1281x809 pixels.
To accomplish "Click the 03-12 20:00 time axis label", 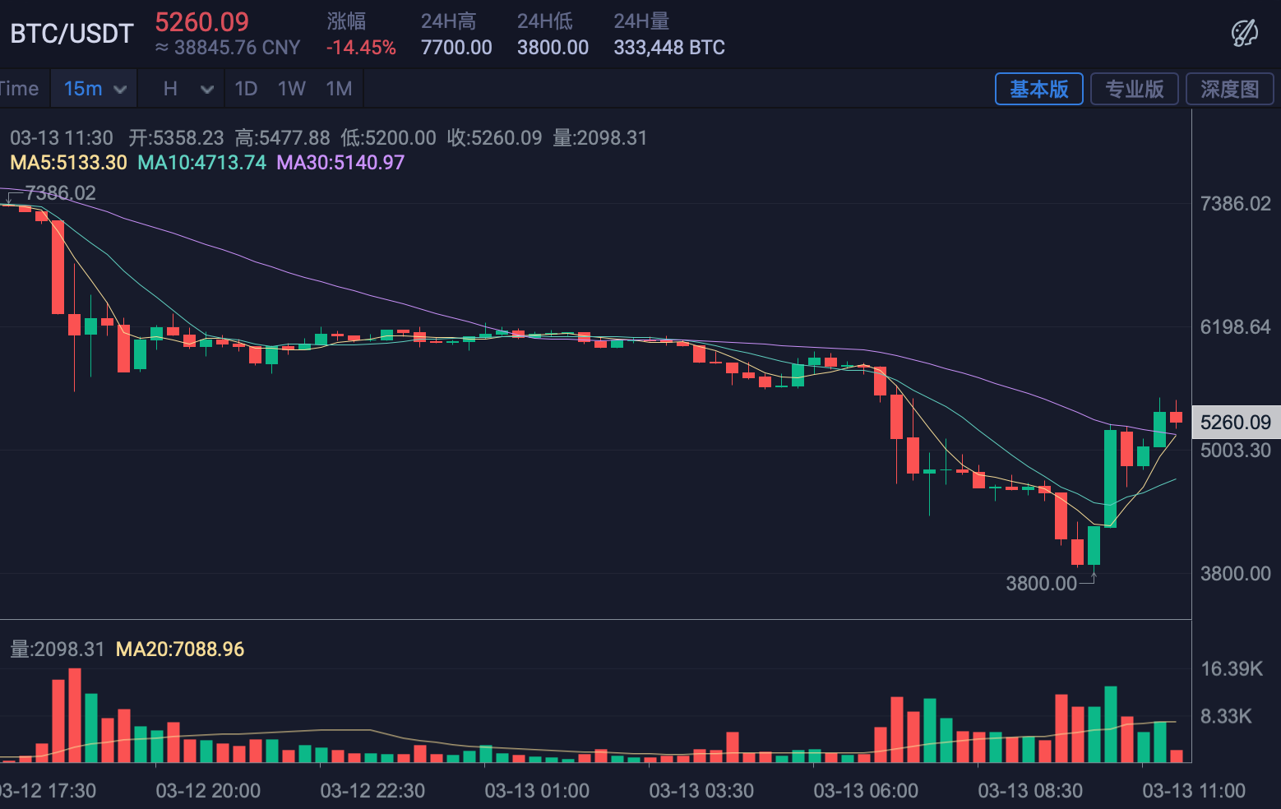I will click(x=208, y=791).
